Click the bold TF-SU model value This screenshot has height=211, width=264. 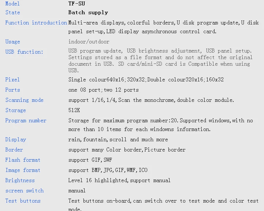pos(77,4)
